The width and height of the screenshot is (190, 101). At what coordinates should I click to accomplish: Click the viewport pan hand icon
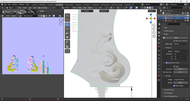pyautogui.click(x=154, y=29)
